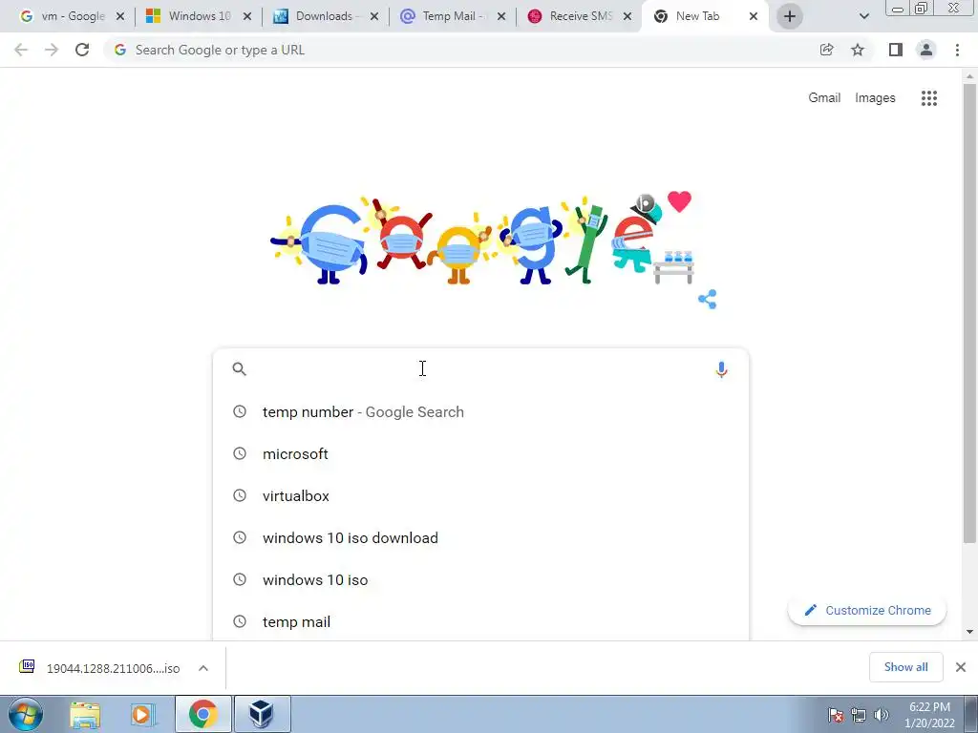Close the downloads bar
978x733 pixels.
pyautogui.click(x=961, y=667)
